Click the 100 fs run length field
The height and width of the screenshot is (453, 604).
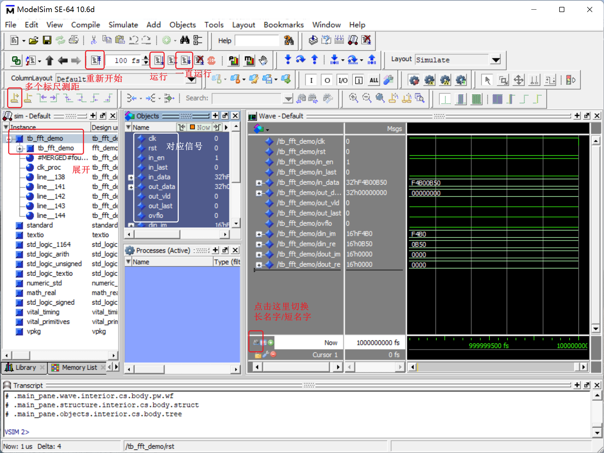(x=123, y=61)
